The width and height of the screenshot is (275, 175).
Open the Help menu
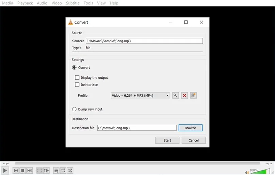coord(114,3)
